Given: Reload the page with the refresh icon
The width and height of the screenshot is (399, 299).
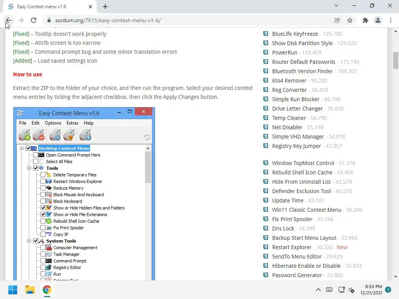Looking at the screenshot, I should [34, 20].
